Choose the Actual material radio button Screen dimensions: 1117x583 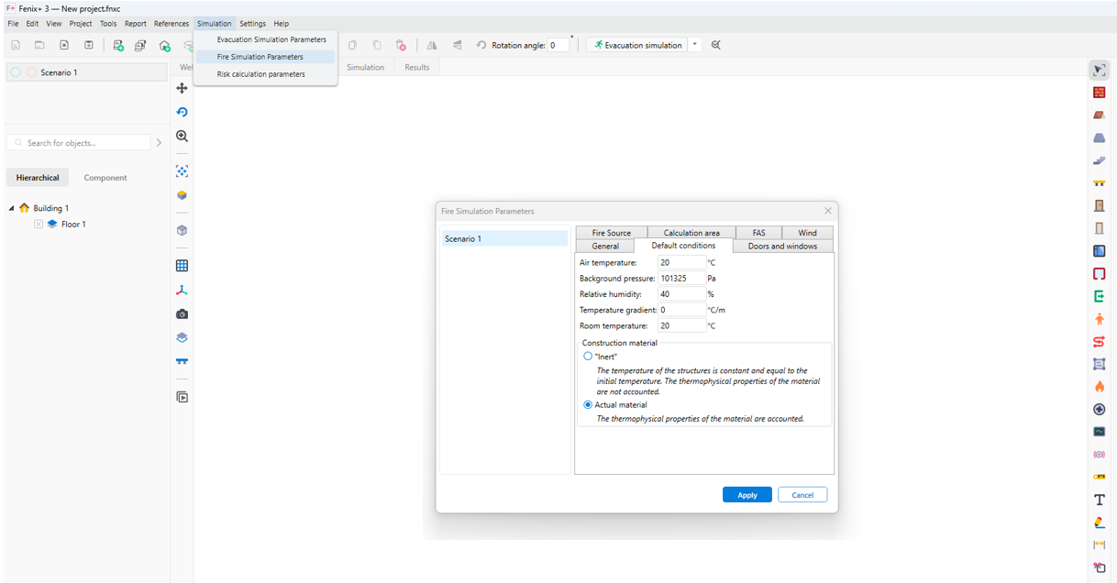click(x=588, y=404)
